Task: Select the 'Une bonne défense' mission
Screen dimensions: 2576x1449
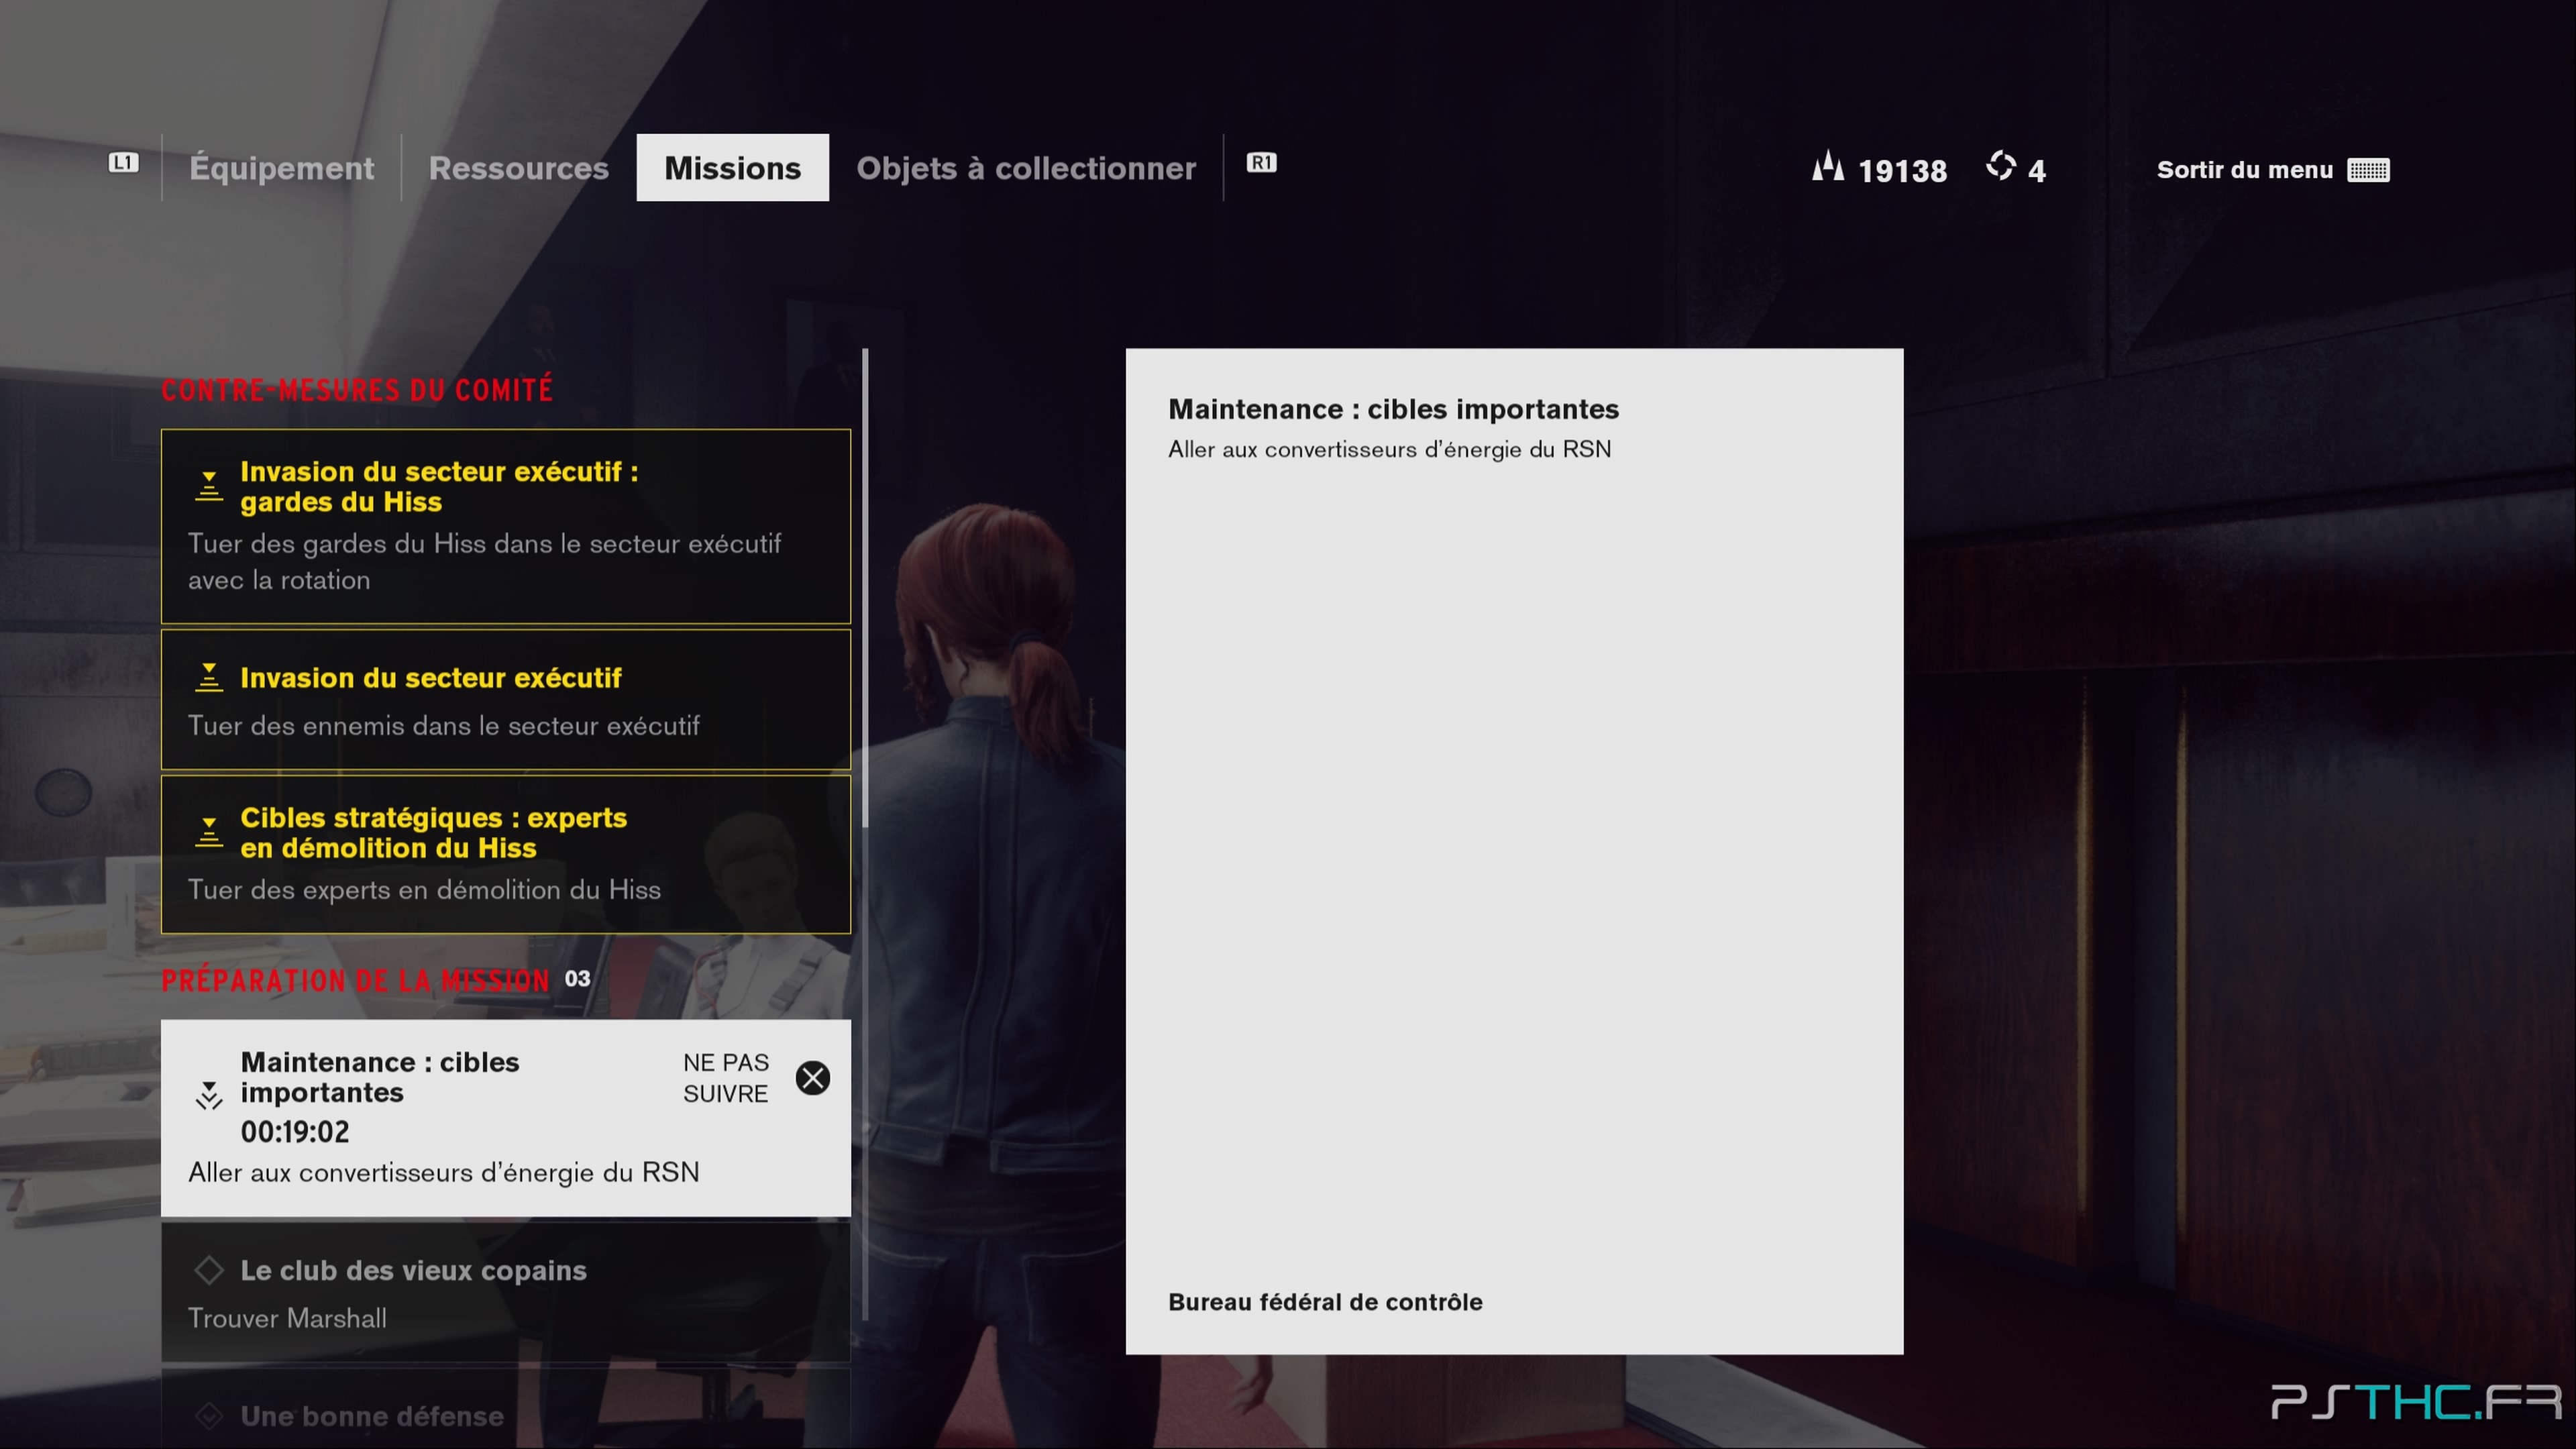Action: pyautogui.click(x=506, y=1409)
